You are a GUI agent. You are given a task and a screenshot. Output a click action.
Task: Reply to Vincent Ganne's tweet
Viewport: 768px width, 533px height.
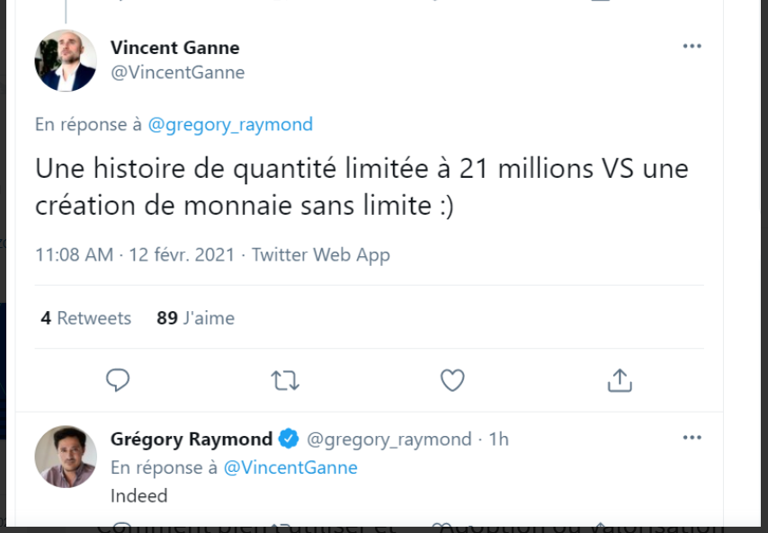[x=119, y=380]
